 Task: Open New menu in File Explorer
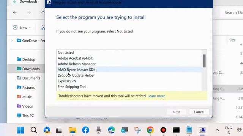pyautogui.click(x=22, y=28)
